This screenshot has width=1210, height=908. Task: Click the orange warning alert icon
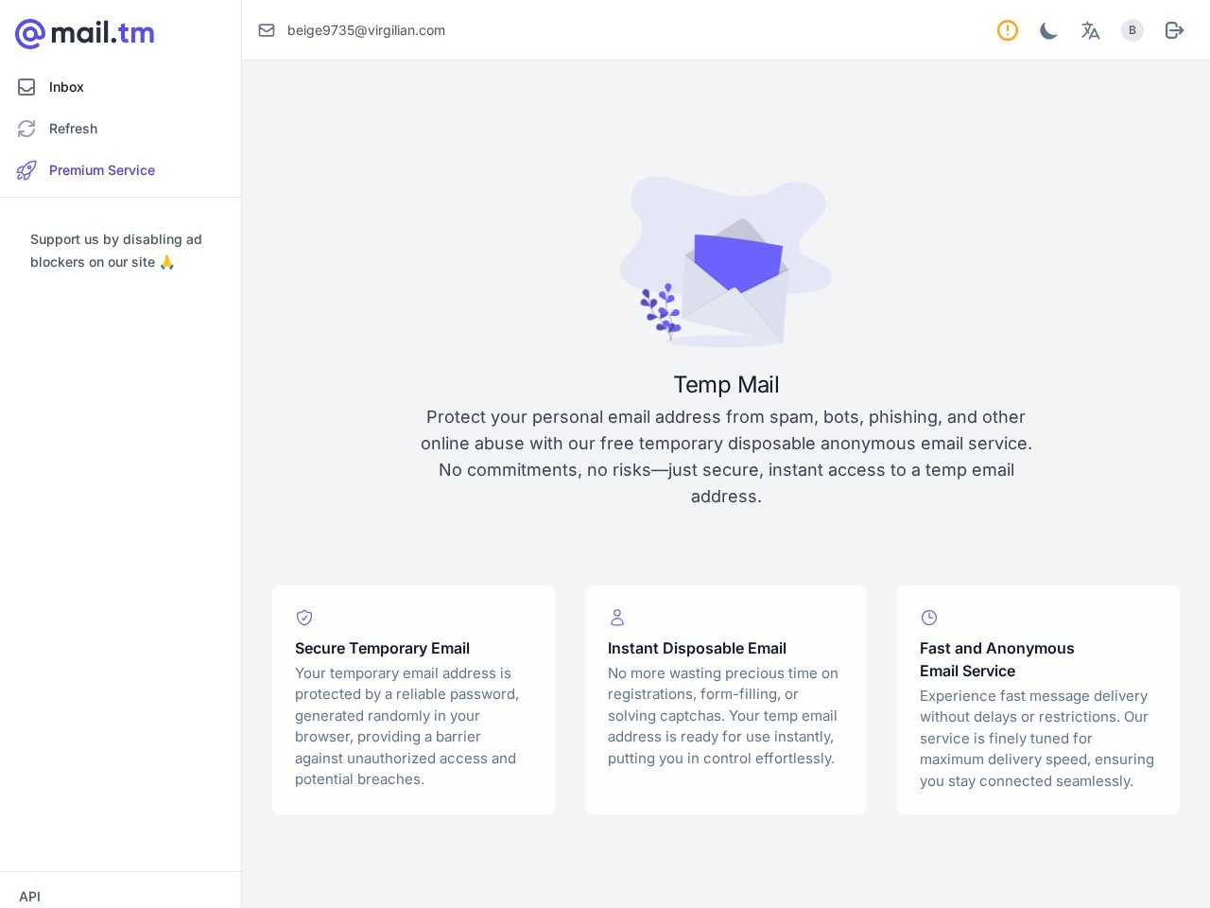click(1008, 30)
